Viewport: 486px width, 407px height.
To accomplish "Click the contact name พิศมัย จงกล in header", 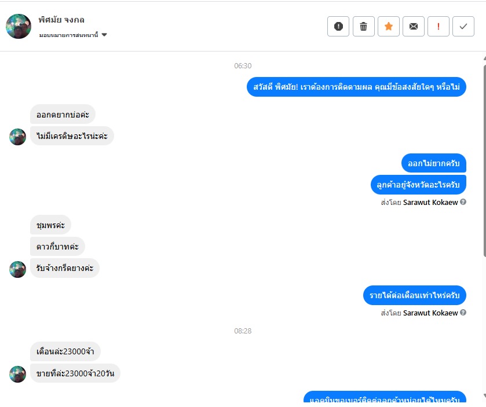I will tap(61, 20).
